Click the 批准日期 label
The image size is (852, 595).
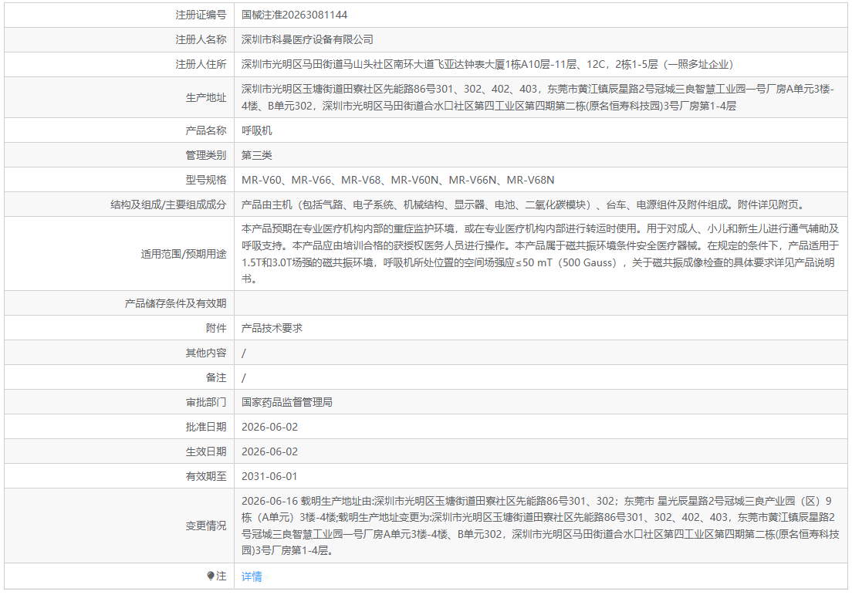(206, 427)
